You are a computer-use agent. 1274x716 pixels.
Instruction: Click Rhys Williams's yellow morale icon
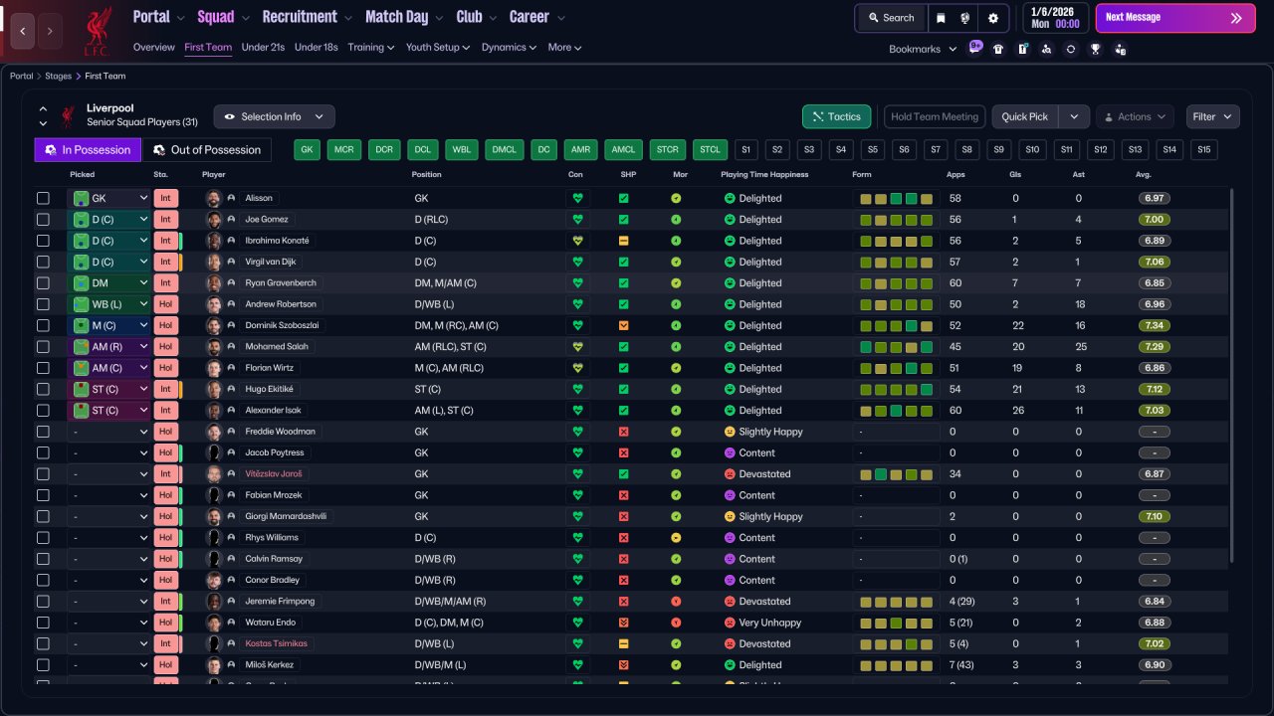tap(676, 538)
